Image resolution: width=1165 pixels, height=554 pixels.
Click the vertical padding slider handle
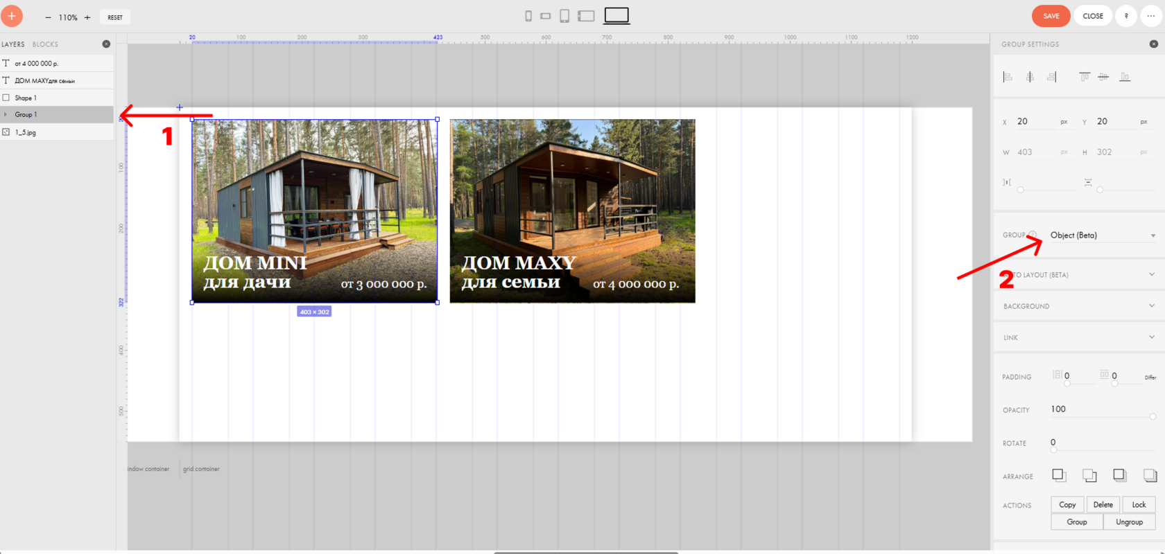(x=1114, y=383)
